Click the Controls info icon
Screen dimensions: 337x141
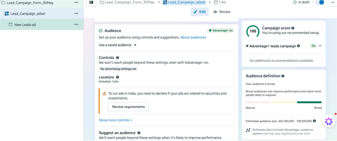pyautogui.click(x=117, y=58)
